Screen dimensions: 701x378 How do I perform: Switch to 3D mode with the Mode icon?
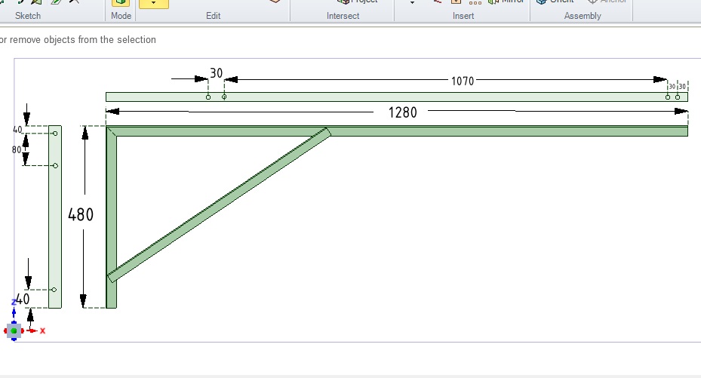121,3
